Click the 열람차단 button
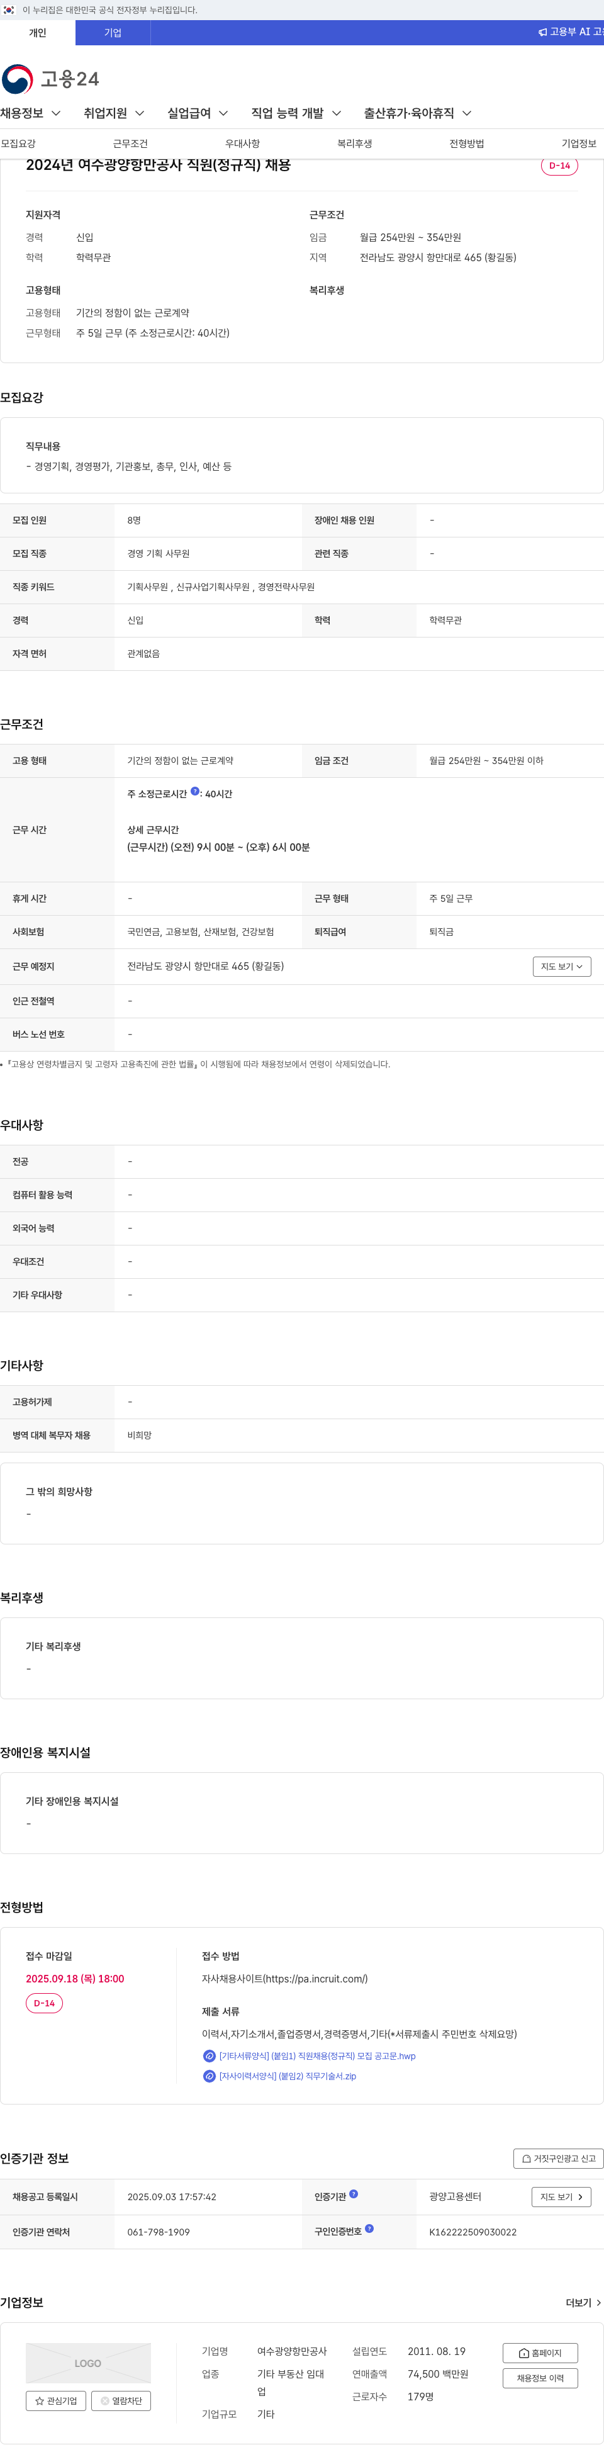 coord(121,2400)
